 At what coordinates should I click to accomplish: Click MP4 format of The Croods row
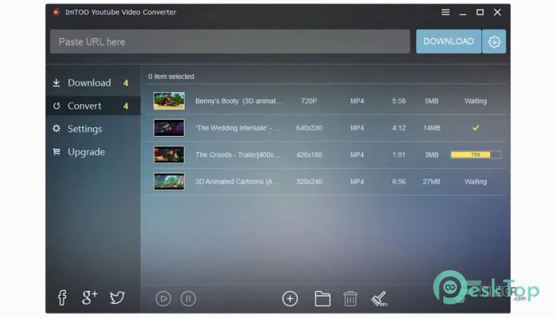point(357,155)
